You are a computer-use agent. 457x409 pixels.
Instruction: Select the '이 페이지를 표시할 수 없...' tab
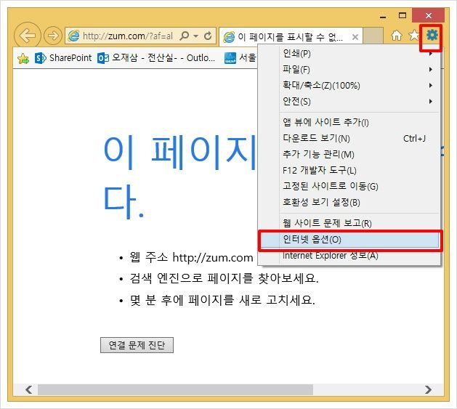tap(291, 37)
